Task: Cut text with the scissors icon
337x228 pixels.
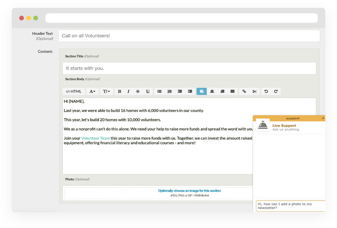Action: coord(254,91)
